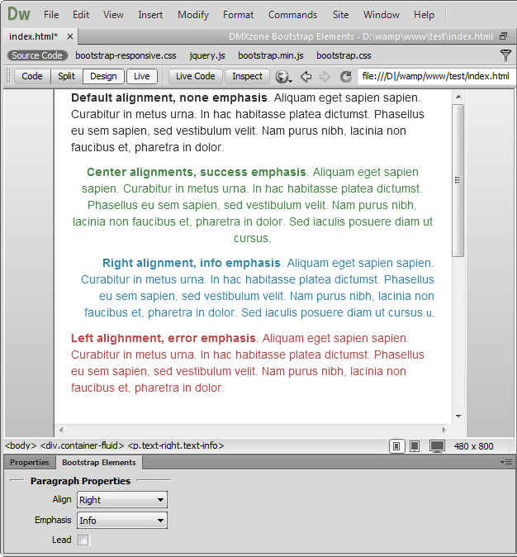The width and height of the screenshot is (517, 557).
Task: Open the Help menu
Action: [424, 15]
